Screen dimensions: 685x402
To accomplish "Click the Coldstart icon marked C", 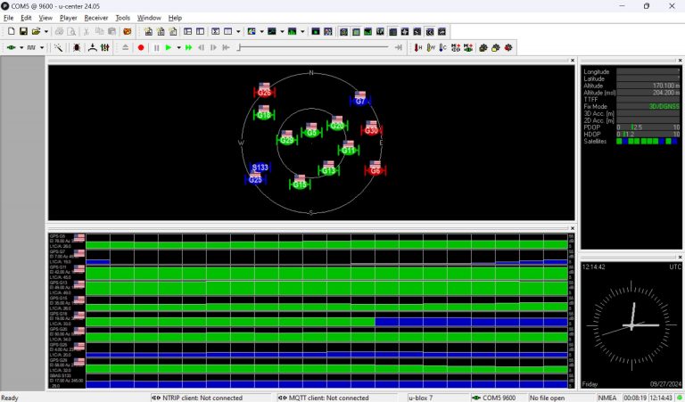I will pos(443,47).
